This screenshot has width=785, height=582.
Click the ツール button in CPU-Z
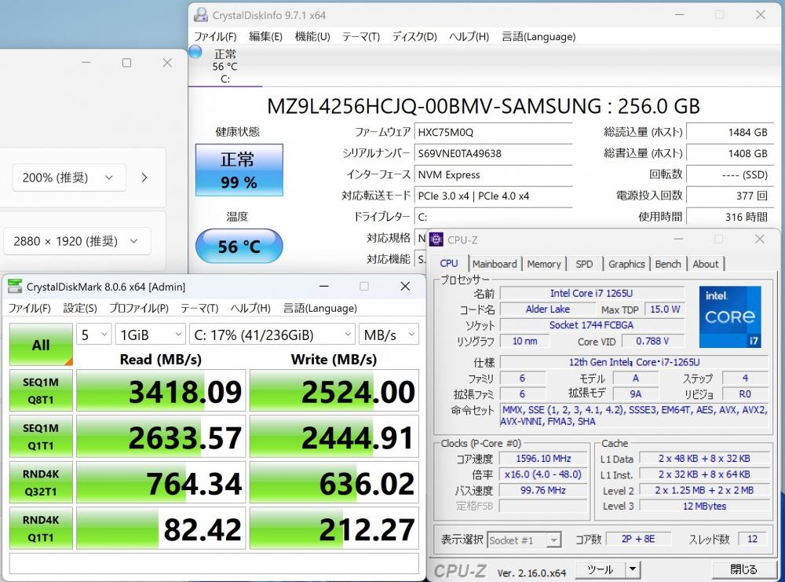coord(600,569)
